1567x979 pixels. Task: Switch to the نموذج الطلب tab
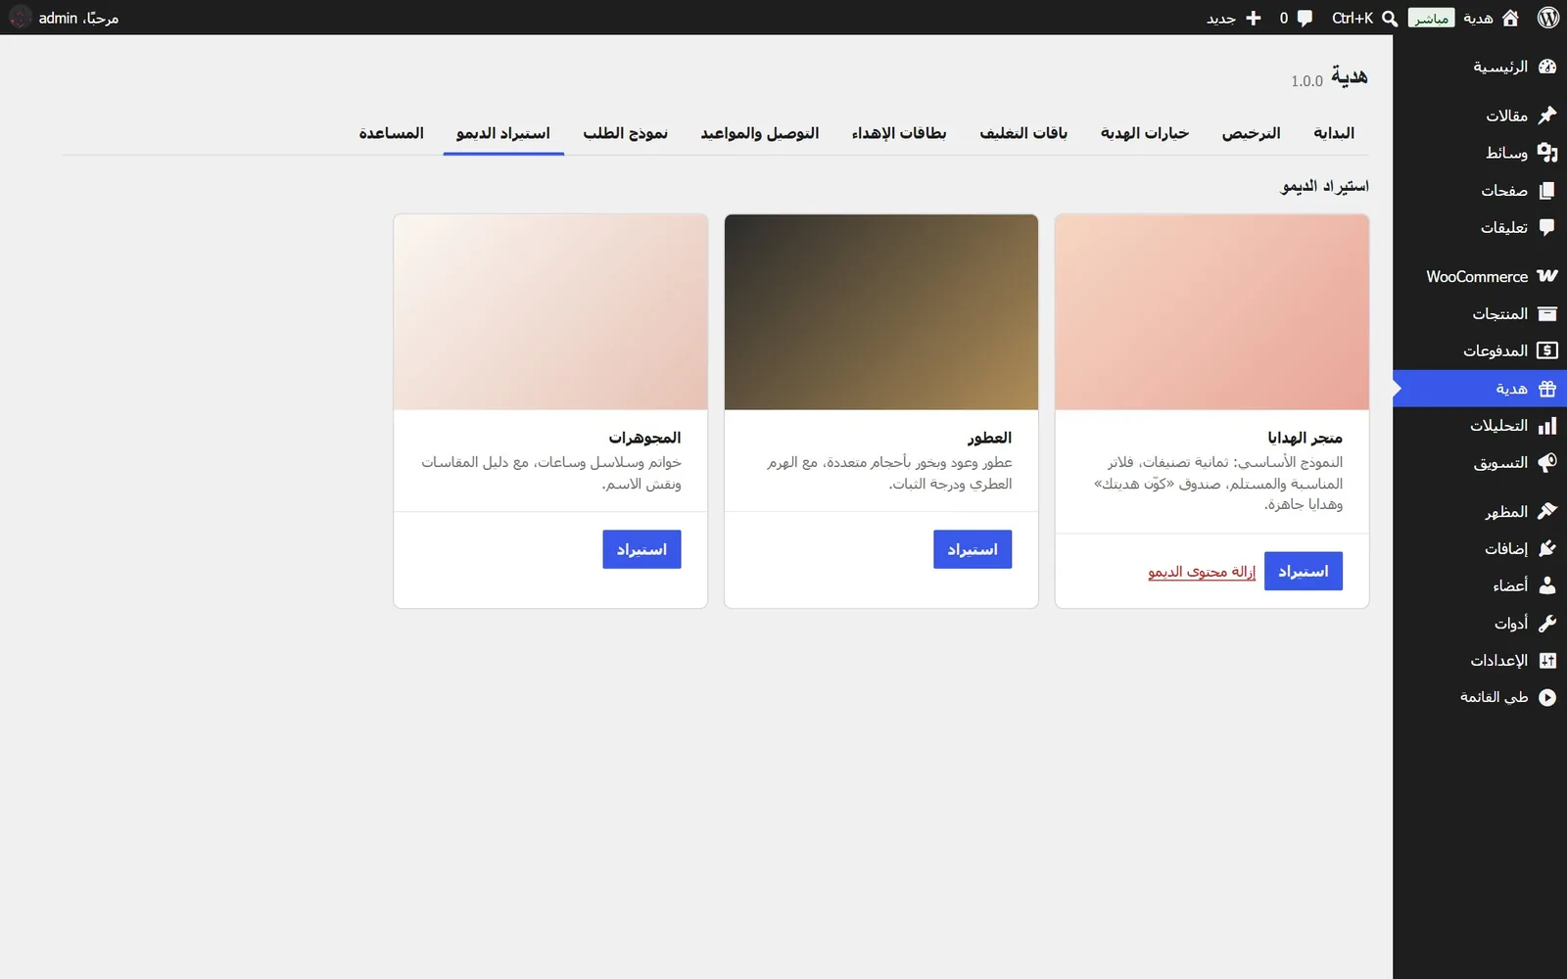(x=626, y=133)
